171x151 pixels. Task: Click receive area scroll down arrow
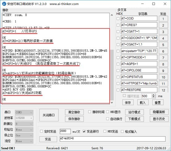(x=112, y=102)
